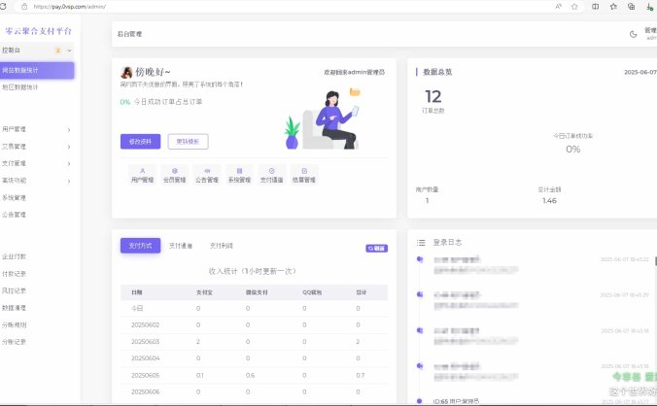Toggle dark mode moon icon

[633, 34]
